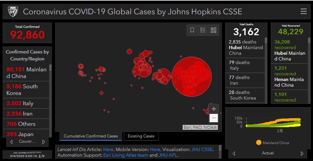Viewport: 313px width, 161px height.
Task: Click the Total Deaths 3,162 figure
Action: tap(246, 32)
